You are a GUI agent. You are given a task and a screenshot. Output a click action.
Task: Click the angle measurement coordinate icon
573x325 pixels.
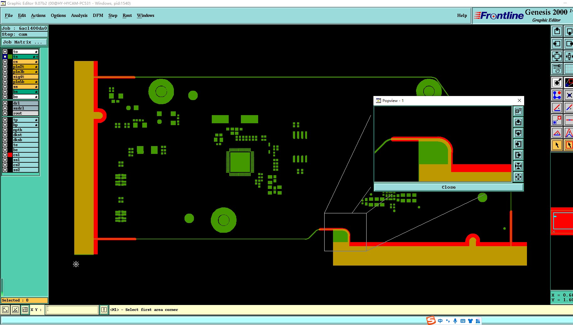click(15, 310)
